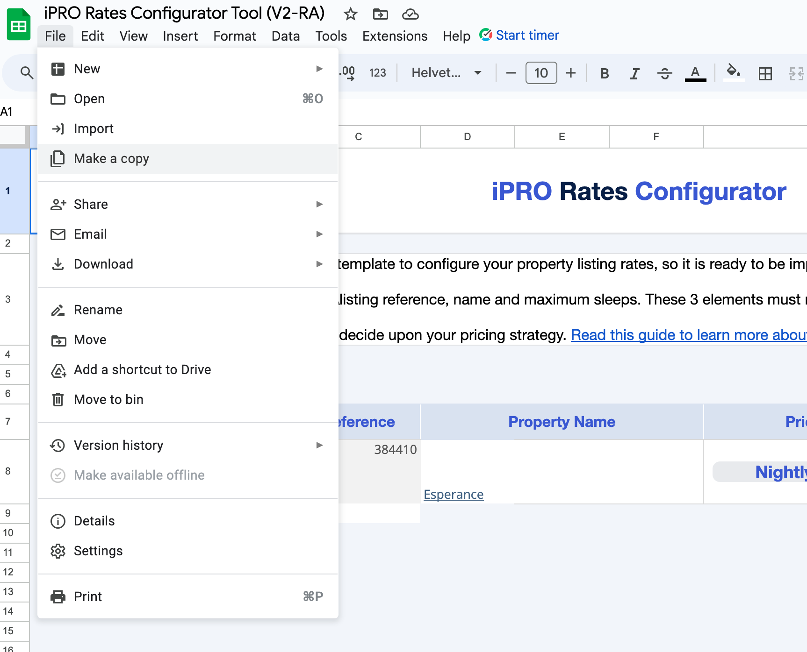807x652 pixels.
Task: Click the Google Sheets home icon
Action: pyautogui.click(x=19, y=24)
